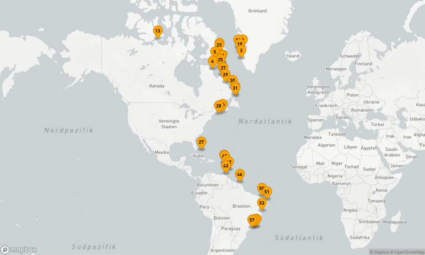Select Caribbean marker number 43
The width and height of the screenshot is (425, 255).
coord(225,166)
